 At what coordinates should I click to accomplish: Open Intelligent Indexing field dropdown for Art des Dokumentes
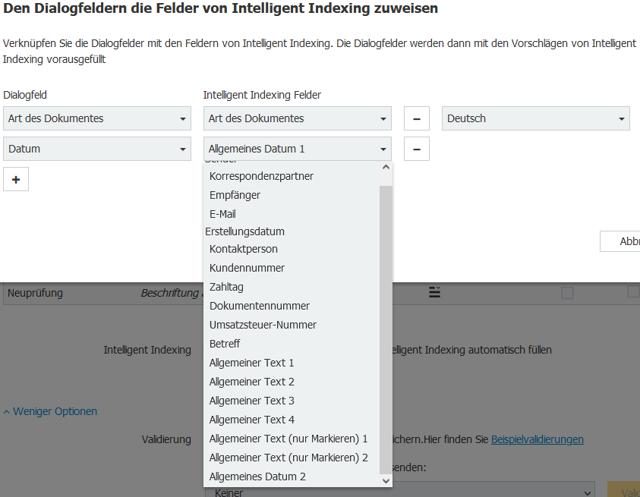tap(297, 119)
